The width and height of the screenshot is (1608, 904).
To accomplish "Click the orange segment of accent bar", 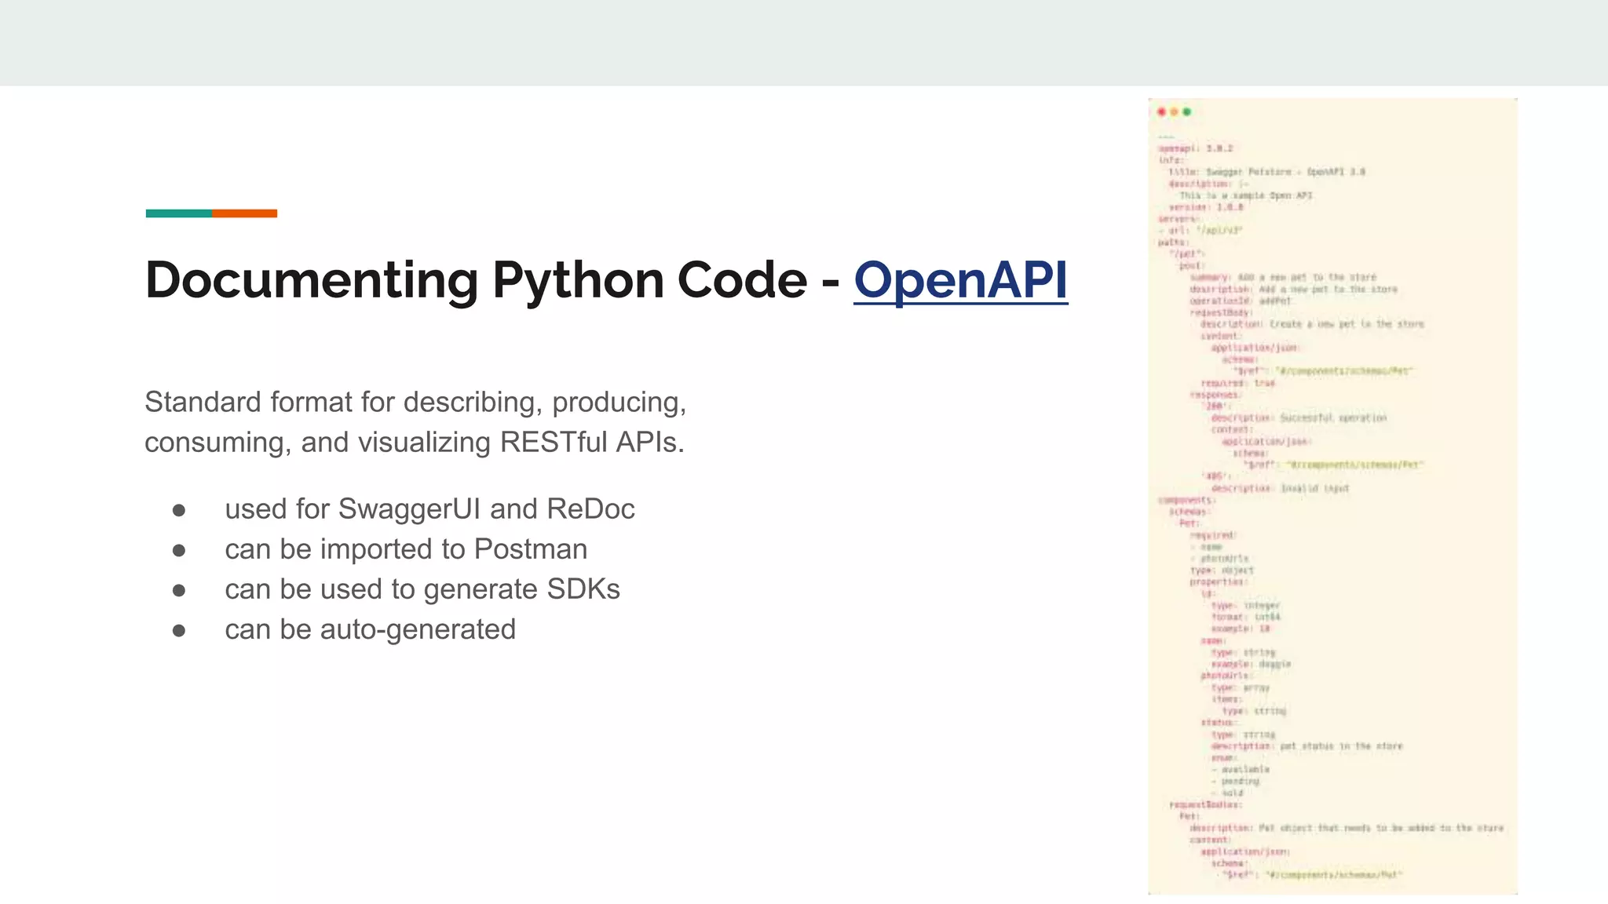I will pos(244,213).
